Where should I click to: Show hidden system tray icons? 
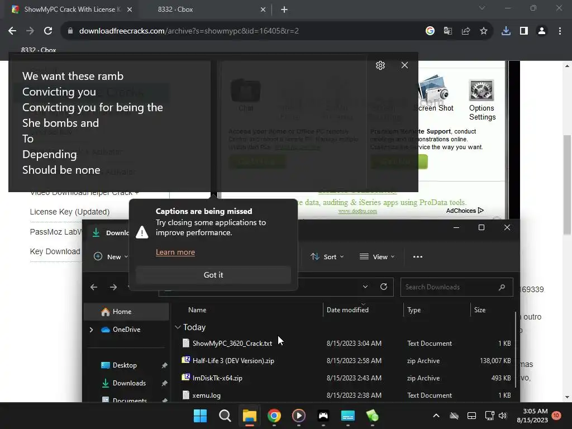click(436, 416)
